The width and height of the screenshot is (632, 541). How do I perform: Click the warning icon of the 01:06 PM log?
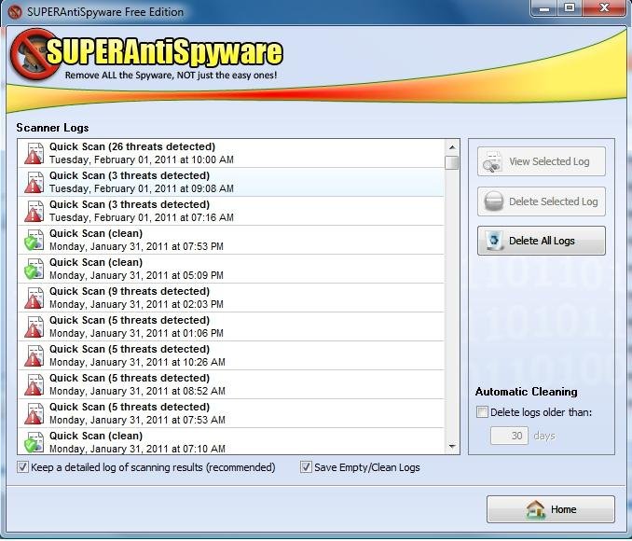[x=34, y=326]
